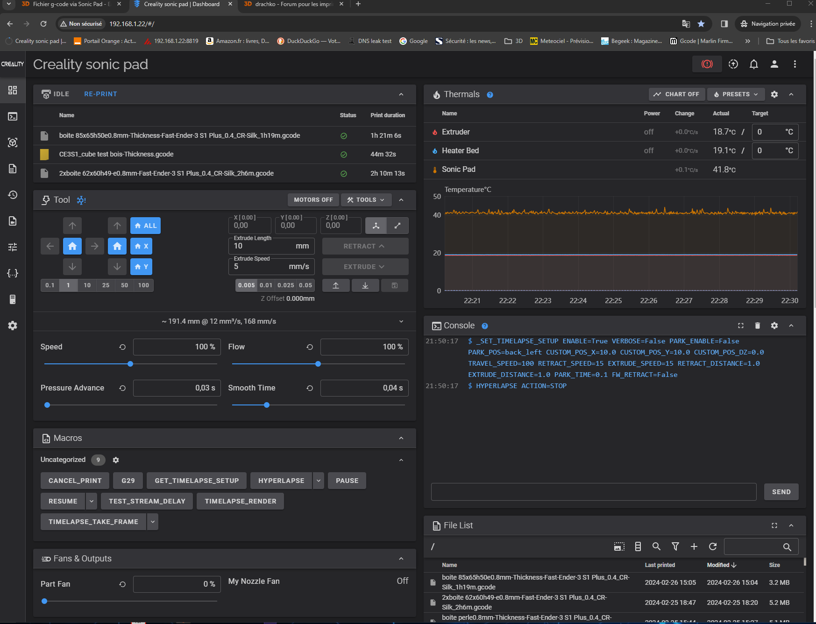Refresh the File List

(712, 546)
